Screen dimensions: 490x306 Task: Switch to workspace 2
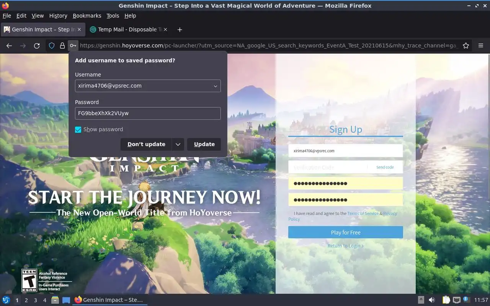point(26,300)
